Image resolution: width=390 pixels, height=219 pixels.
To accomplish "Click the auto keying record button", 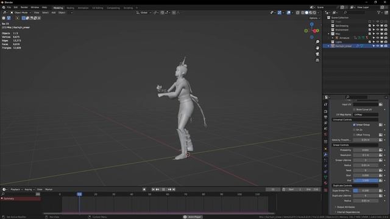I will [144, 189].
